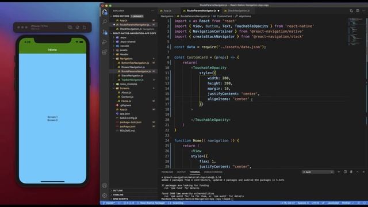Collapse the REACT-NATIVE-NAVIGATION-APP COPY project section

(133, 33)
